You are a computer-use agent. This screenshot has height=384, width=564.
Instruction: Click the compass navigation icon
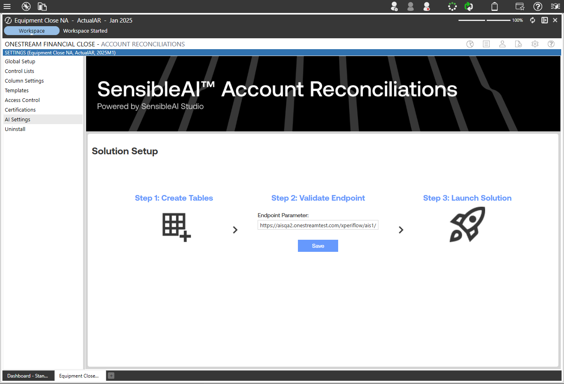(x=26, y=6)
